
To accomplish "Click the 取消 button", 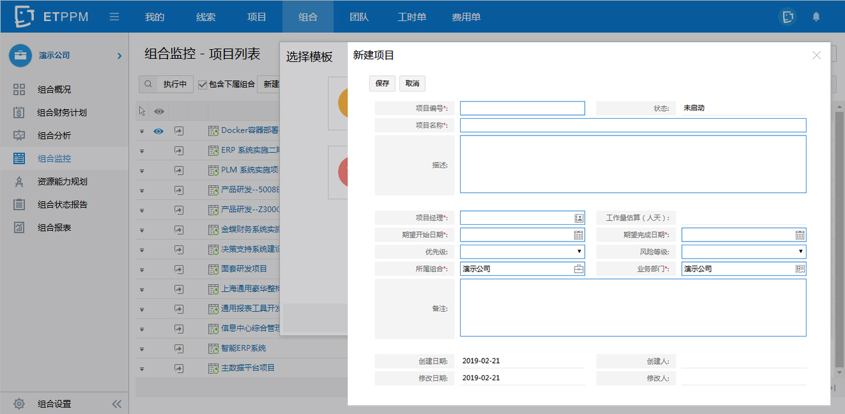I will point(412,84).
